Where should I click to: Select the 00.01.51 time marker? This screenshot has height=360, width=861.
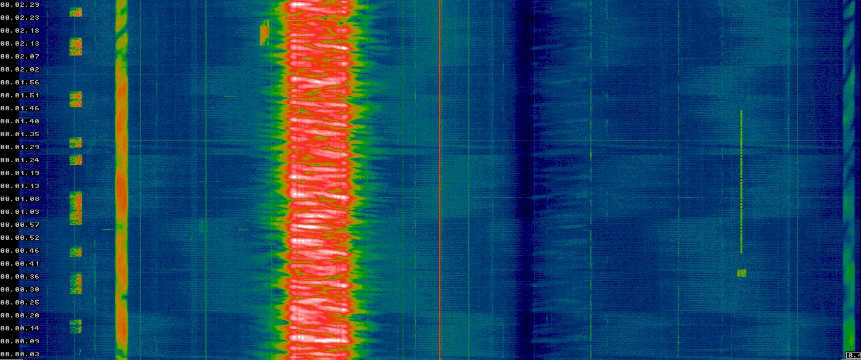tap(20, 96)
